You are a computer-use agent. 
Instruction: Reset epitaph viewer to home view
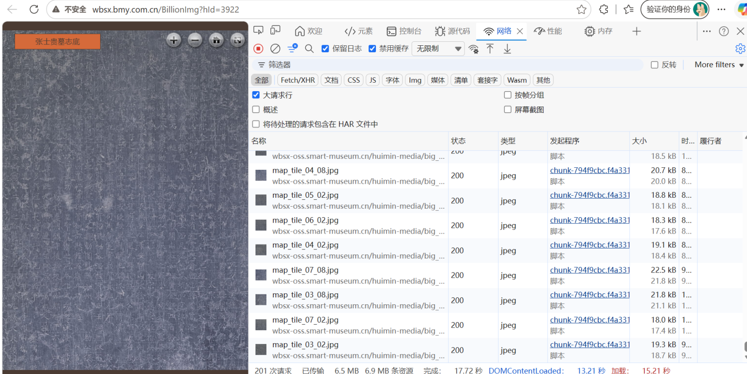click(216, 40)
